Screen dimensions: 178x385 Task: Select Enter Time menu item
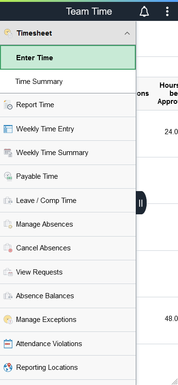(68, 58)
